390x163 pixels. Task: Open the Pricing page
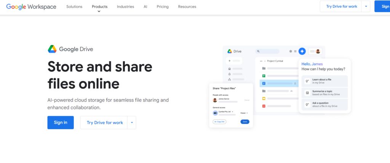coord(163,7)
